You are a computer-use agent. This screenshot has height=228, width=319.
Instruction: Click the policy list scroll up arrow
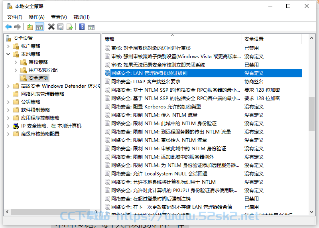pos(311,38)
